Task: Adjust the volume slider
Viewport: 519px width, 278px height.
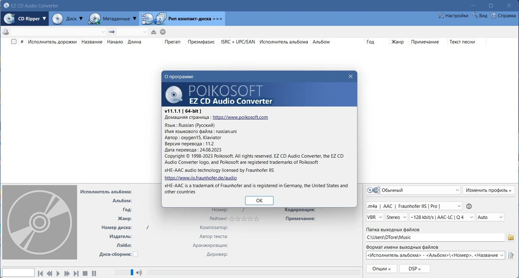Action: click(x=132, y=272)
